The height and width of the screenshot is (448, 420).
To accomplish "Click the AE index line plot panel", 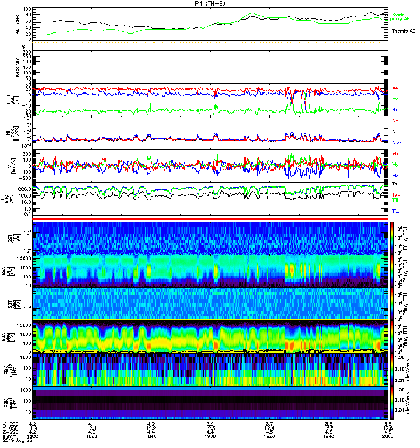I will (210, 24).
